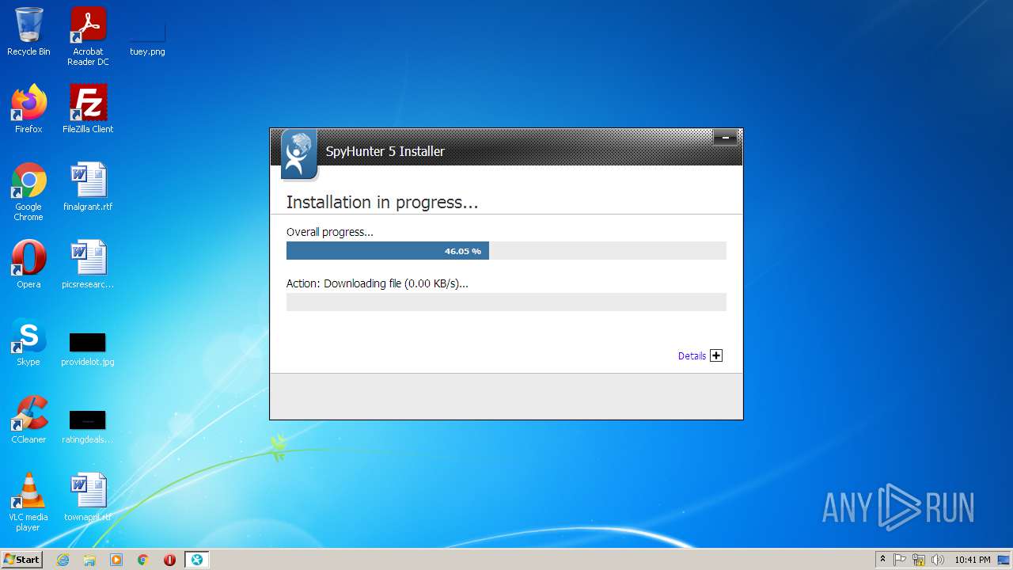The image size is (1013, 570).
Task: Open the Windows Start menu
Action: [x=22, y=560]
